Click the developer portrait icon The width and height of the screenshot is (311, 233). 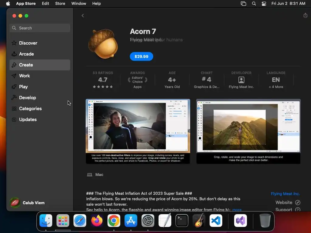click(x=241, y=80)
